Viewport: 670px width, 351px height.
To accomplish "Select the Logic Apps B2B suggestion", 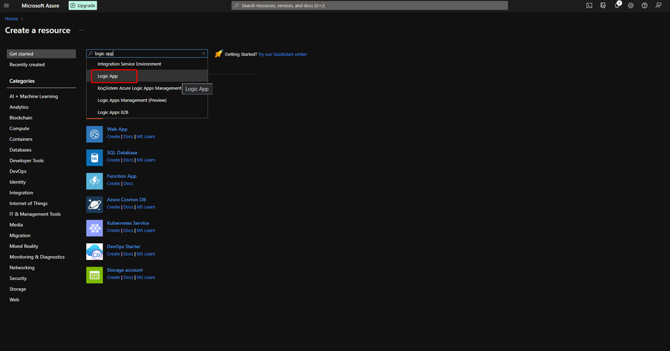I will [147, 113].
